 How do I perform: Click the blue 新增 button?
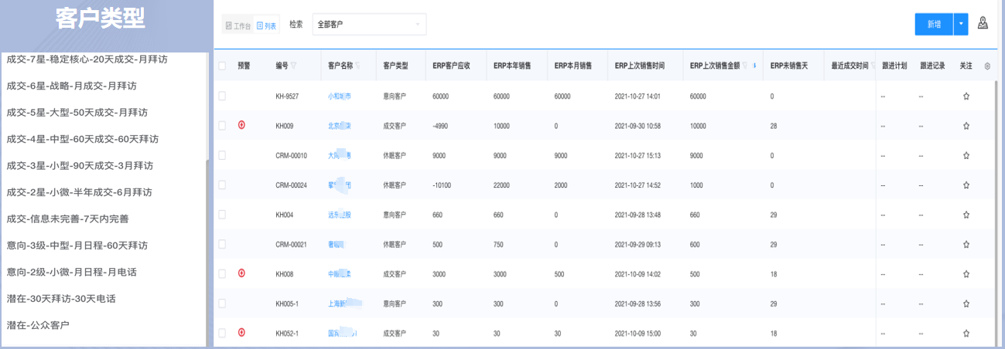[933, 24]
